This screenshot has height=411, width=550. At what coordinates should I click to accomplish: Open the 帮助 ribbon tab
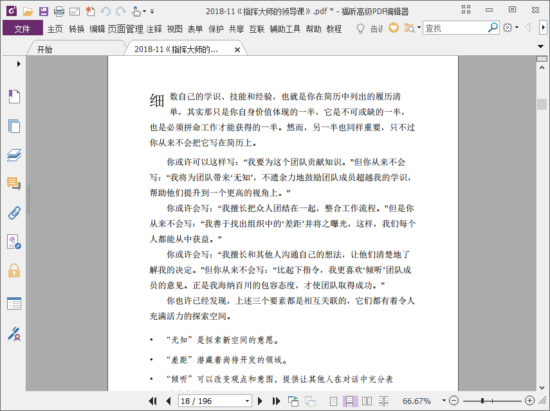[313, 29]
